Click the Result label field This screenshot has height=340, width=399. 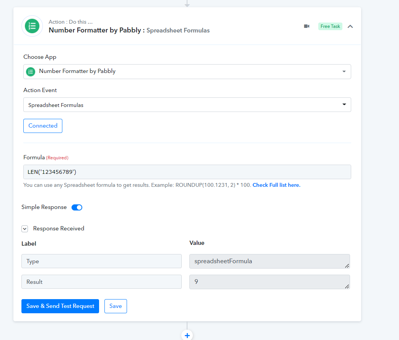pos(101,282)
